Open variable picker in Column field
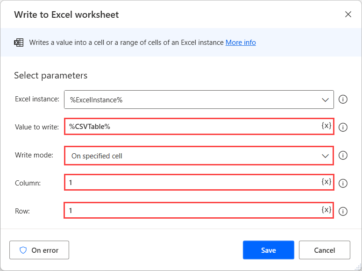 [327, 182]
